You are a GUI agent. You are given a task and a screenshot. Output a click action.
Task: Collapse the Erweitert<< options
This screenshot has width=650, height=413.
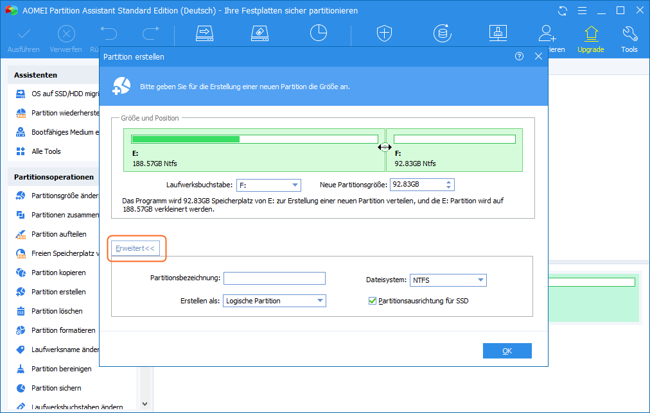(135, 248)
